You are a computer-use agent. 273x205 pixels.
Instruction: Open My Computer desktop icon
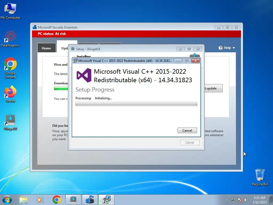[10, 11]
